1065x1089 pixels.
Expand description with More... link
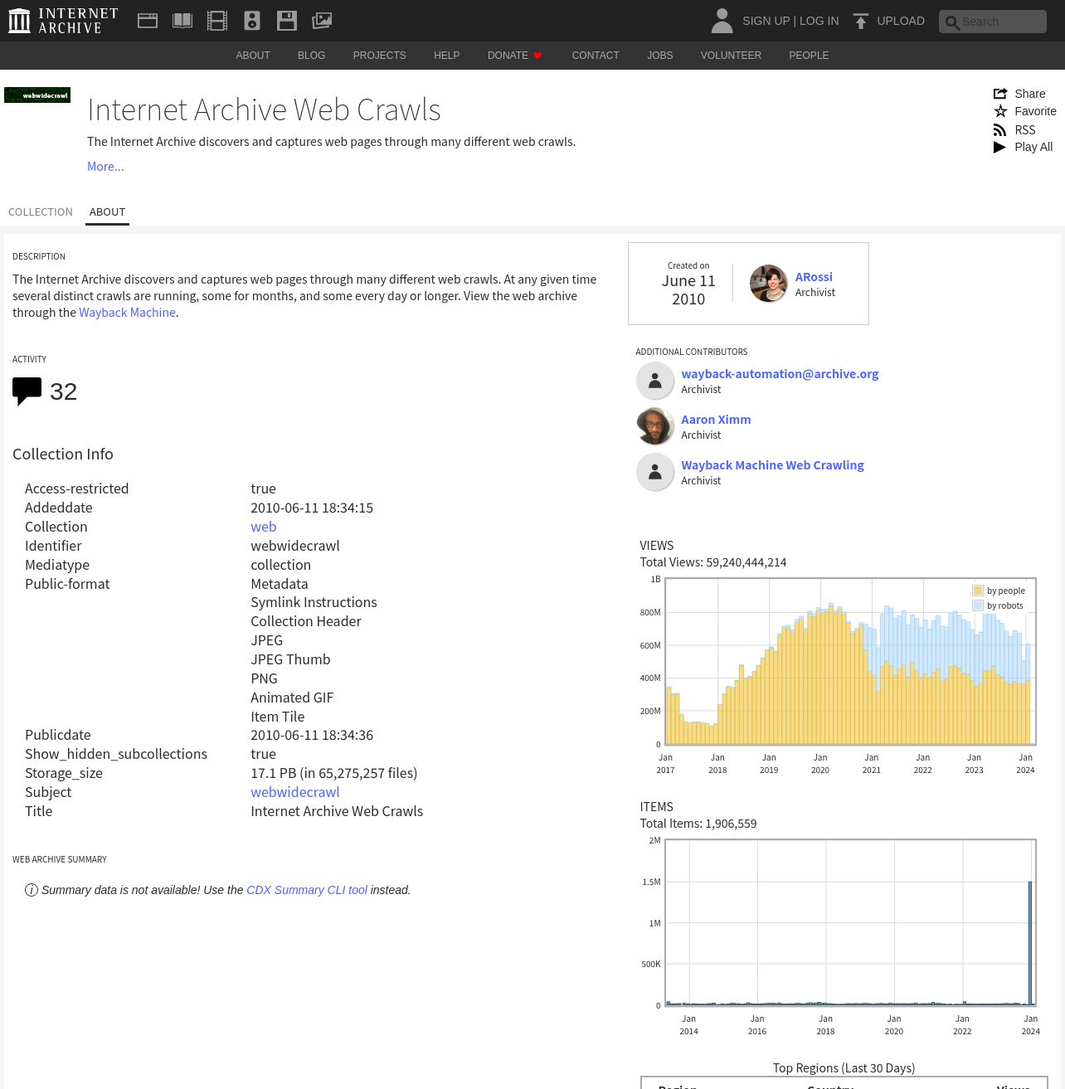pos(105,167)
